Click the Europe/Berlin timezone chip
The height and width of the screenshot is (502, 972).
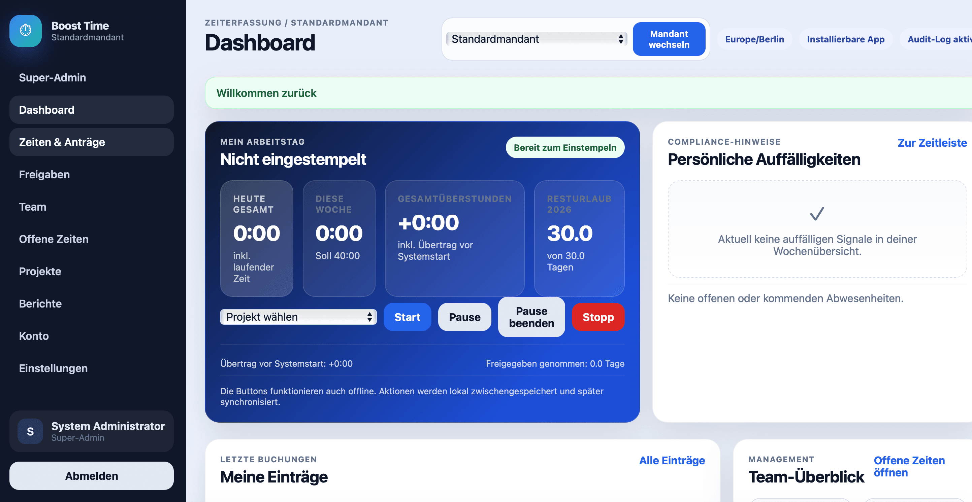coord(754,39)
